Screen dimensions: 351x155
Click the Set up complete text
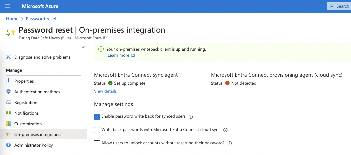tap(130, 83)
